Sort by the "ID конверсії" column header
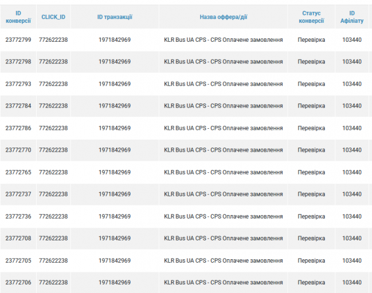Image resolution: width=372 pixels, height=293 pixels. 18,17
